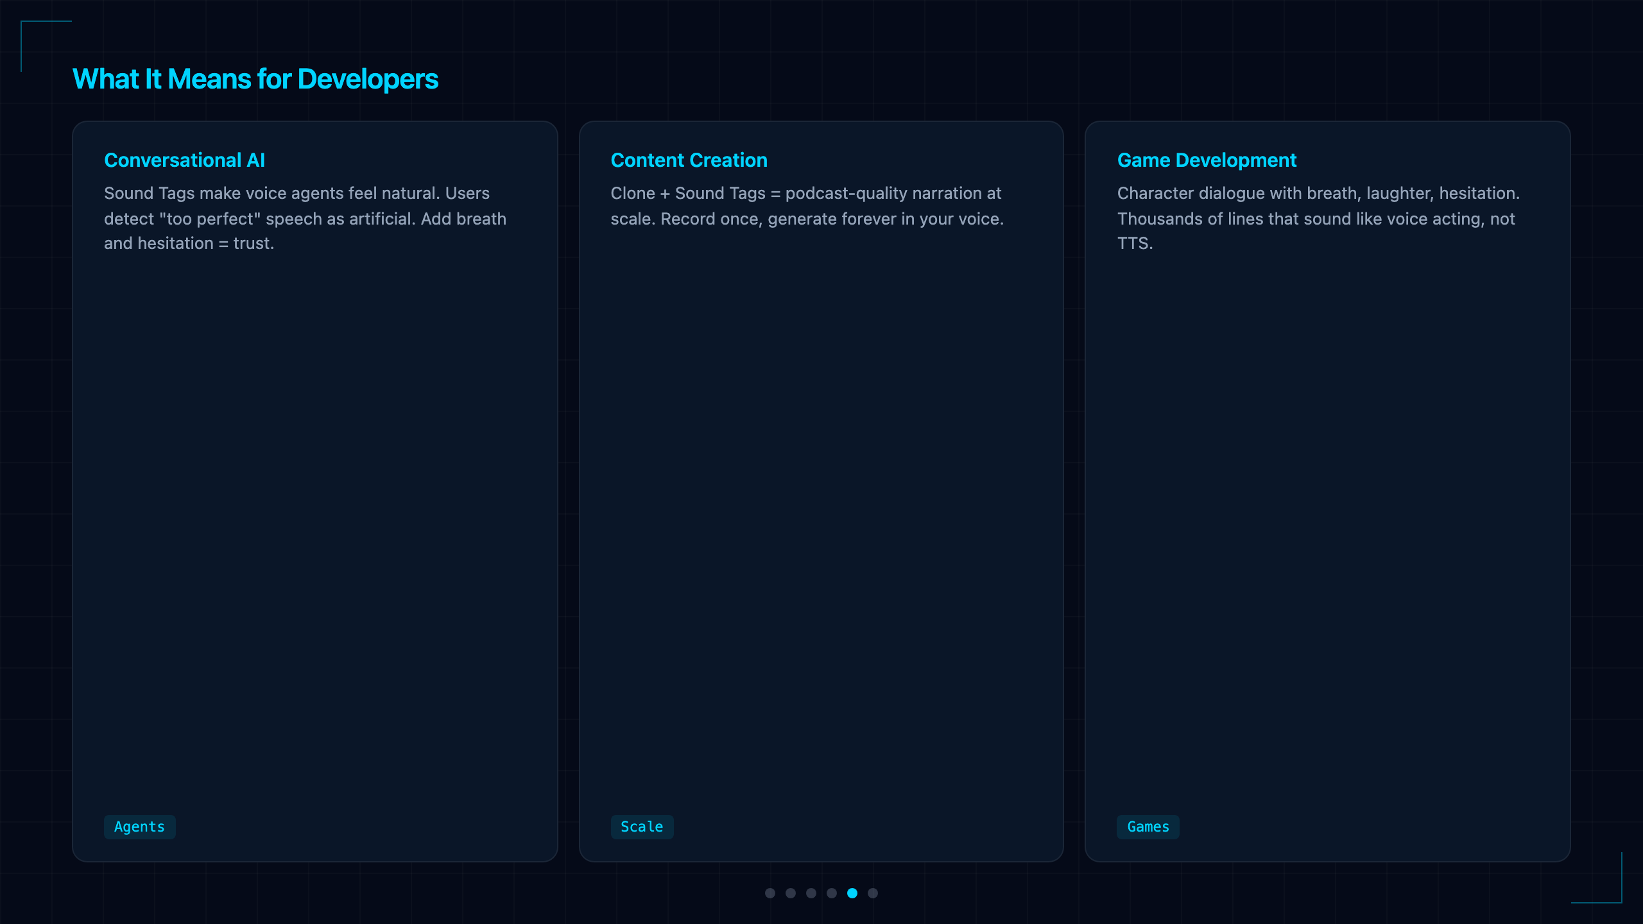Select the Content Creation card heading

[x=689, y=160]
